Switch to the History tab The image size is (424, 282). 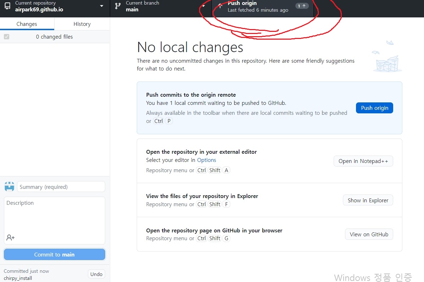tap(82, 24)
